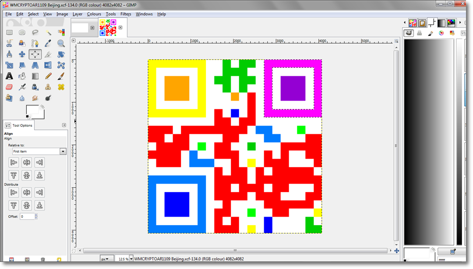This screenshot has height=269, width=473.
Task: Select the Text tool
Action: pos(9,76)
